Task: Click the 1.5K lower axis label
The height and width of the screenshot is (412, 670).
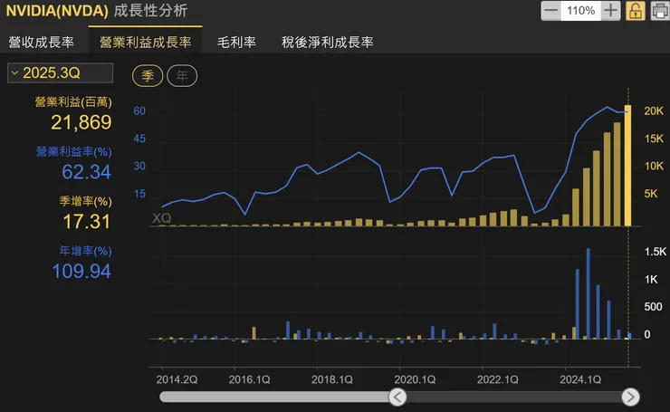Action: click(x=655, y=252)
